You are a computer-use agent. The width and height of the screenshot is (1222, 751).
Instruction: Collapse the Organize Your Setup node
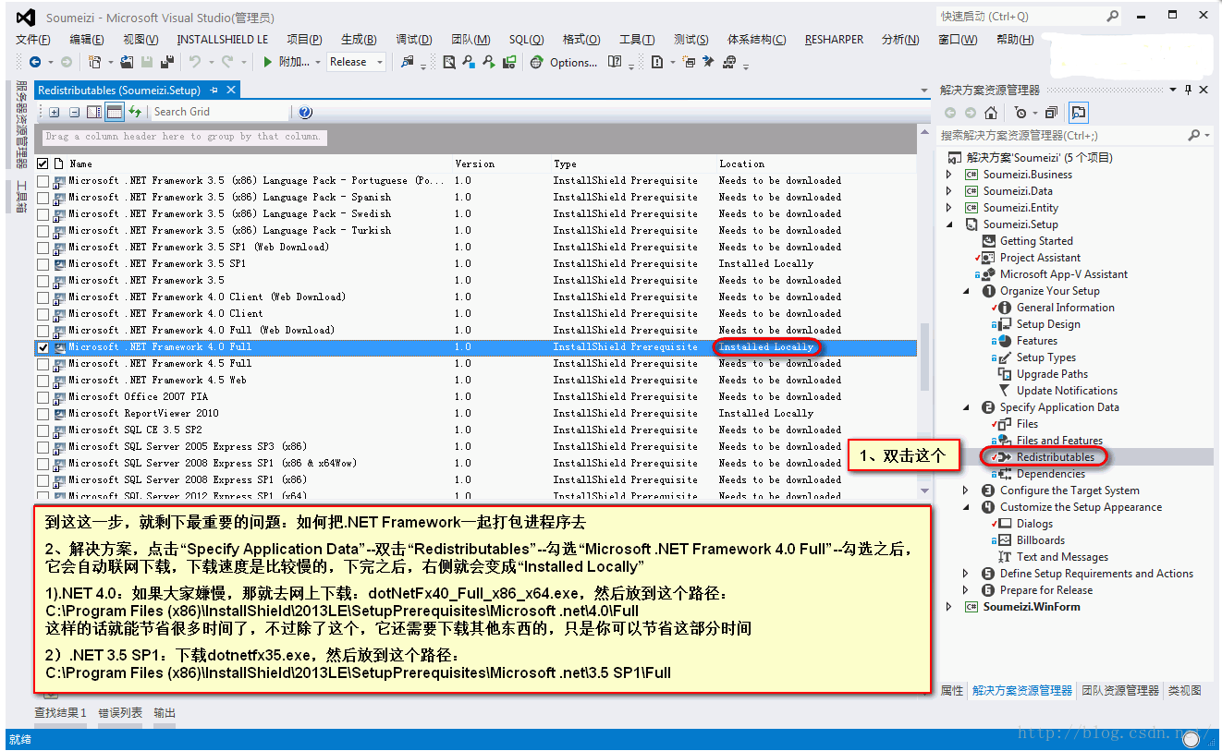click(x=966, y=291)
